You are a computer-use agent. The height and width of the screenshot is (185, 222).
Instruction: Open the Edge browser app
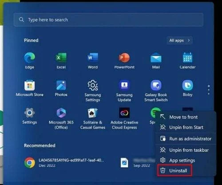[30, 61]
